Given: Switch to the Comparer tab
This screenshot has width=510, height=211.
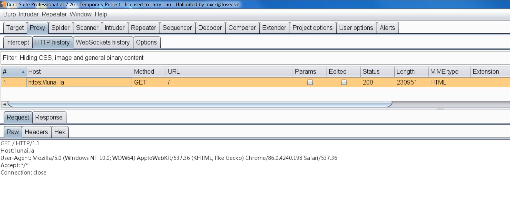Looking at the screenshot, I should pyautogui.click(x=242, y=28).
